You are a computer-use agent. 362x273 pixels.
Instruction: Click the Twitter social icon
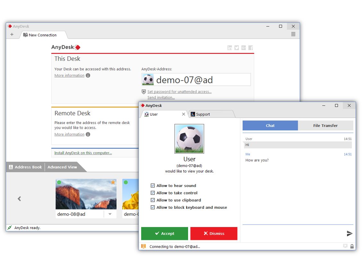(x=237, y=48)
